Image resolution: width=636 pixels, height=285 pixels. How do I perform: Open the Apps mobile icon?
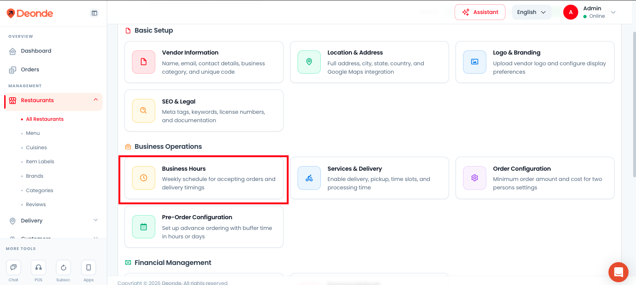89,267
